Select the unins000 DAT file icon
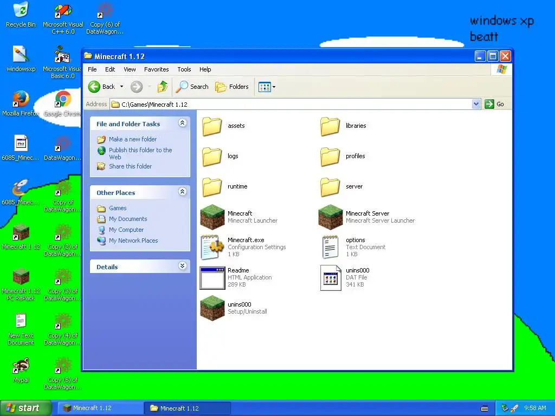The height and width of the screenshot is (416, 555). (x=330, y=278)
